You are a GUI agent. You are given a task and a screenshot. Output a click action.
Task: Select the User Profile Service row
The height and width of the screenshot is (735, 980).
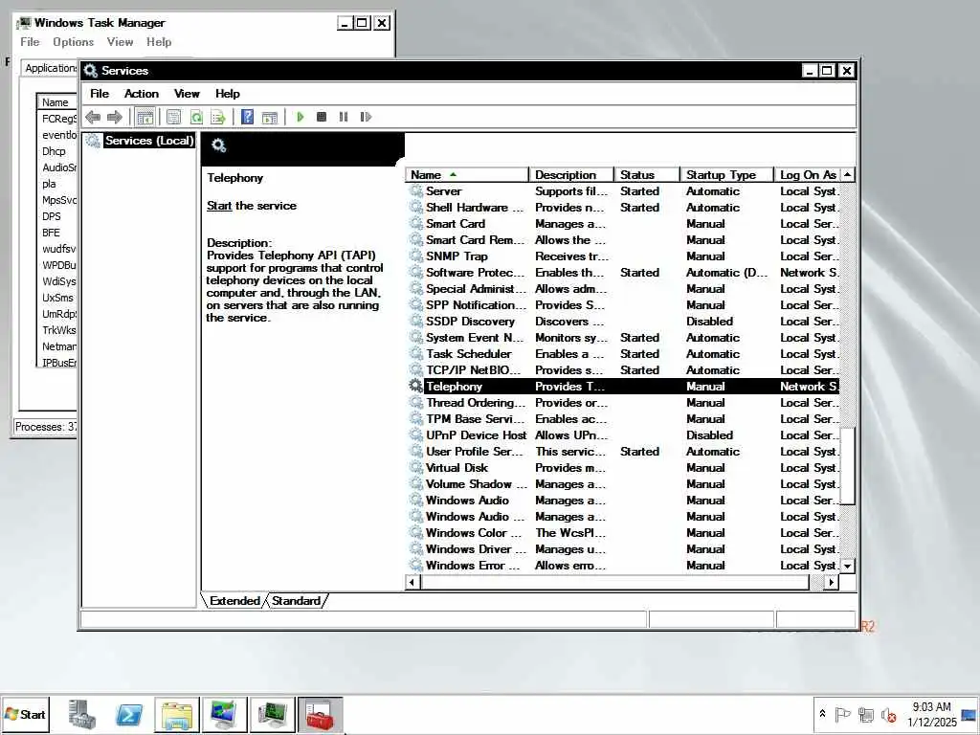click(x=622, y=452)
